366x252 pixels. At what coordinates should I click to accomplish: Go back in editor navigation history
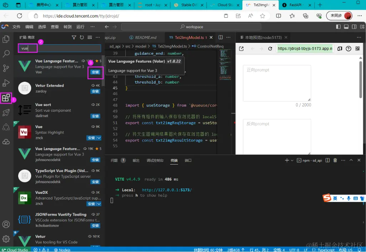pos(107,27)
